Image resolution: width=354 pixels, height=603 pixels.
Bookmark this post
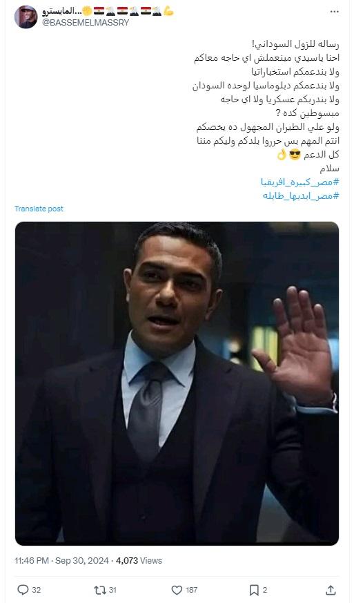254,590
